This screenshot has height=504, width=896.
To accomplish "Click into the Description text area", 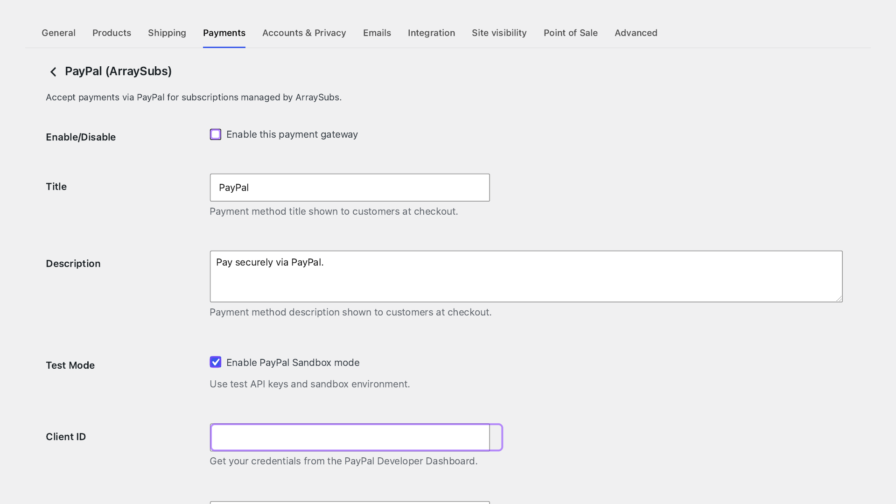I will click(526, 276).
